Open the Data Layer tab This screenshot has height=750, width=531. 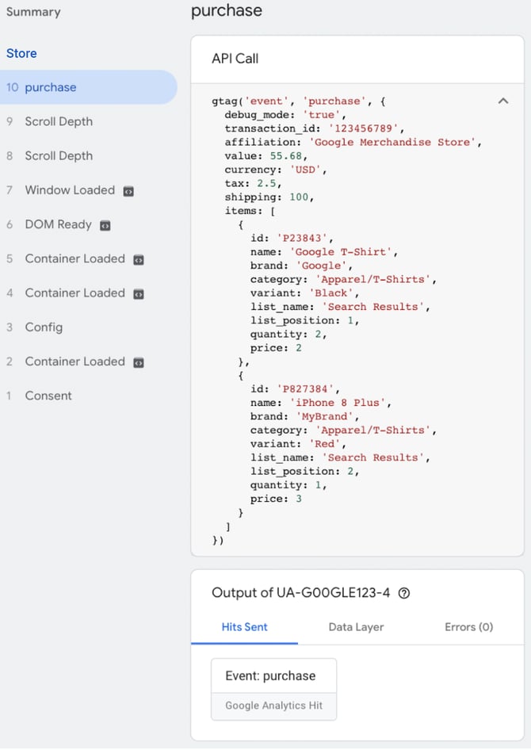(356, 626)
